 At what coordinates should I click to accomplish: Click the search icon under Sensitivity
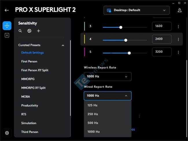[20, 31]
